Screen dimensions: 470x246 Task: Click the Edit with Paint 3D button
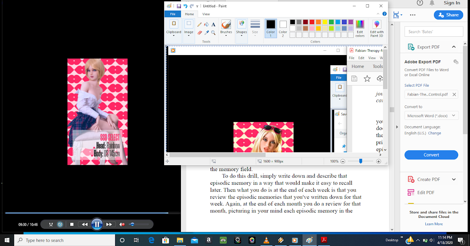click(x=377, y=28)
